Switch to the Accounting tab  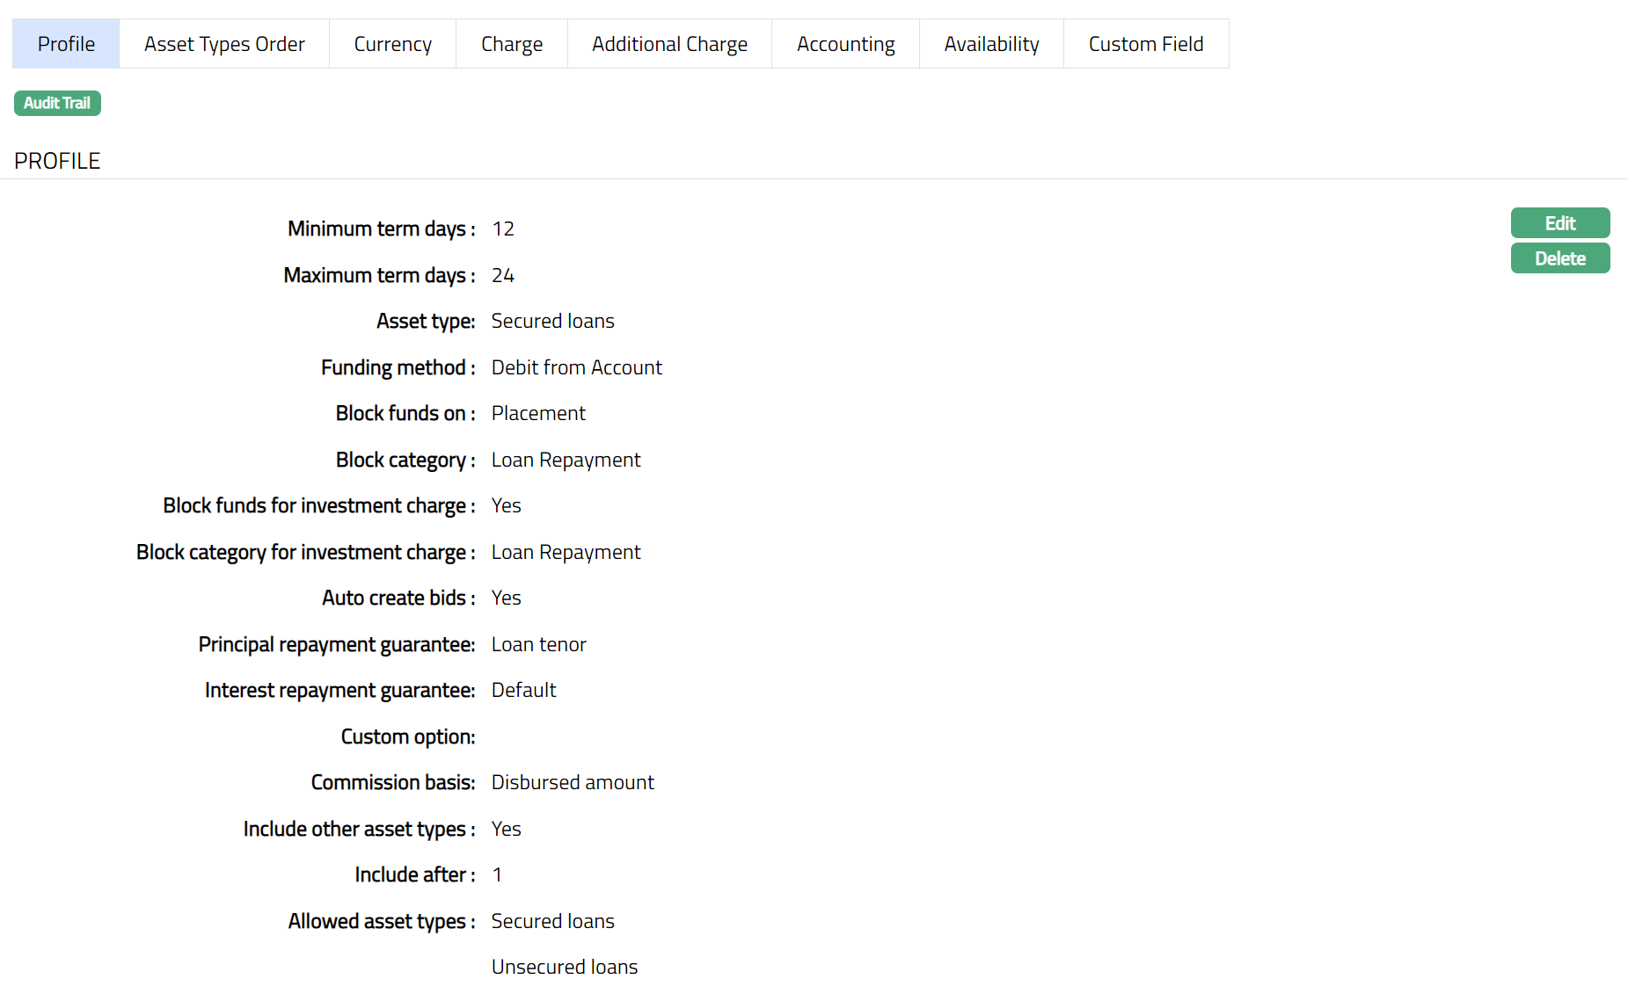click(845, 44)
